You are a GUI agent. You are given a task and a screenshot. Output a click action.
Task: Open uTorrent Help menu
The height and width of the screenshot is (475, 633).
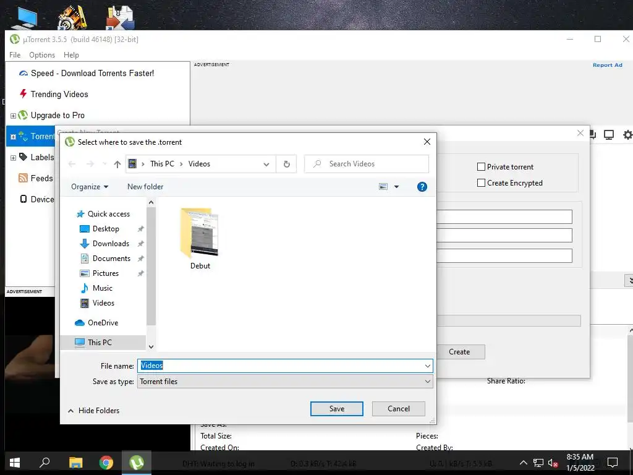(x=72, y=55)
